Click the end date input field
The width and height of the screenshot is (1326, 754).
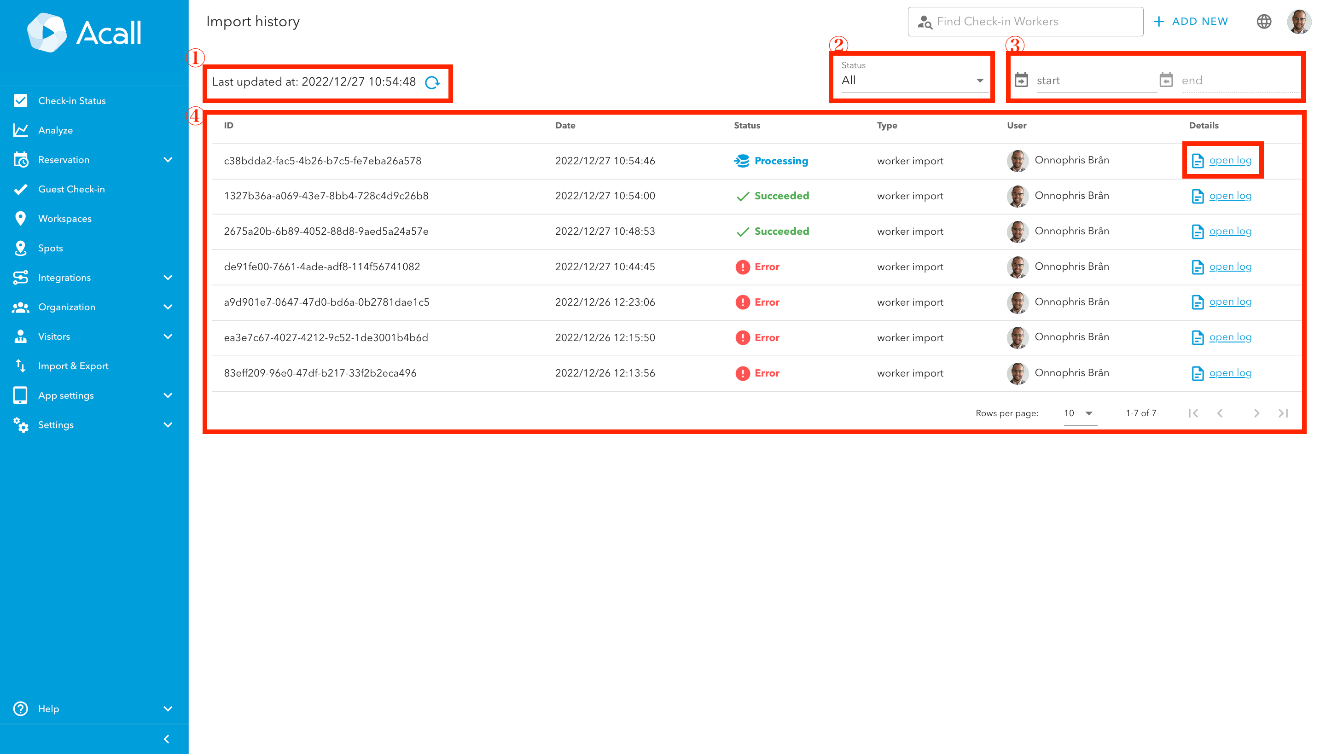click(1240, 81)
